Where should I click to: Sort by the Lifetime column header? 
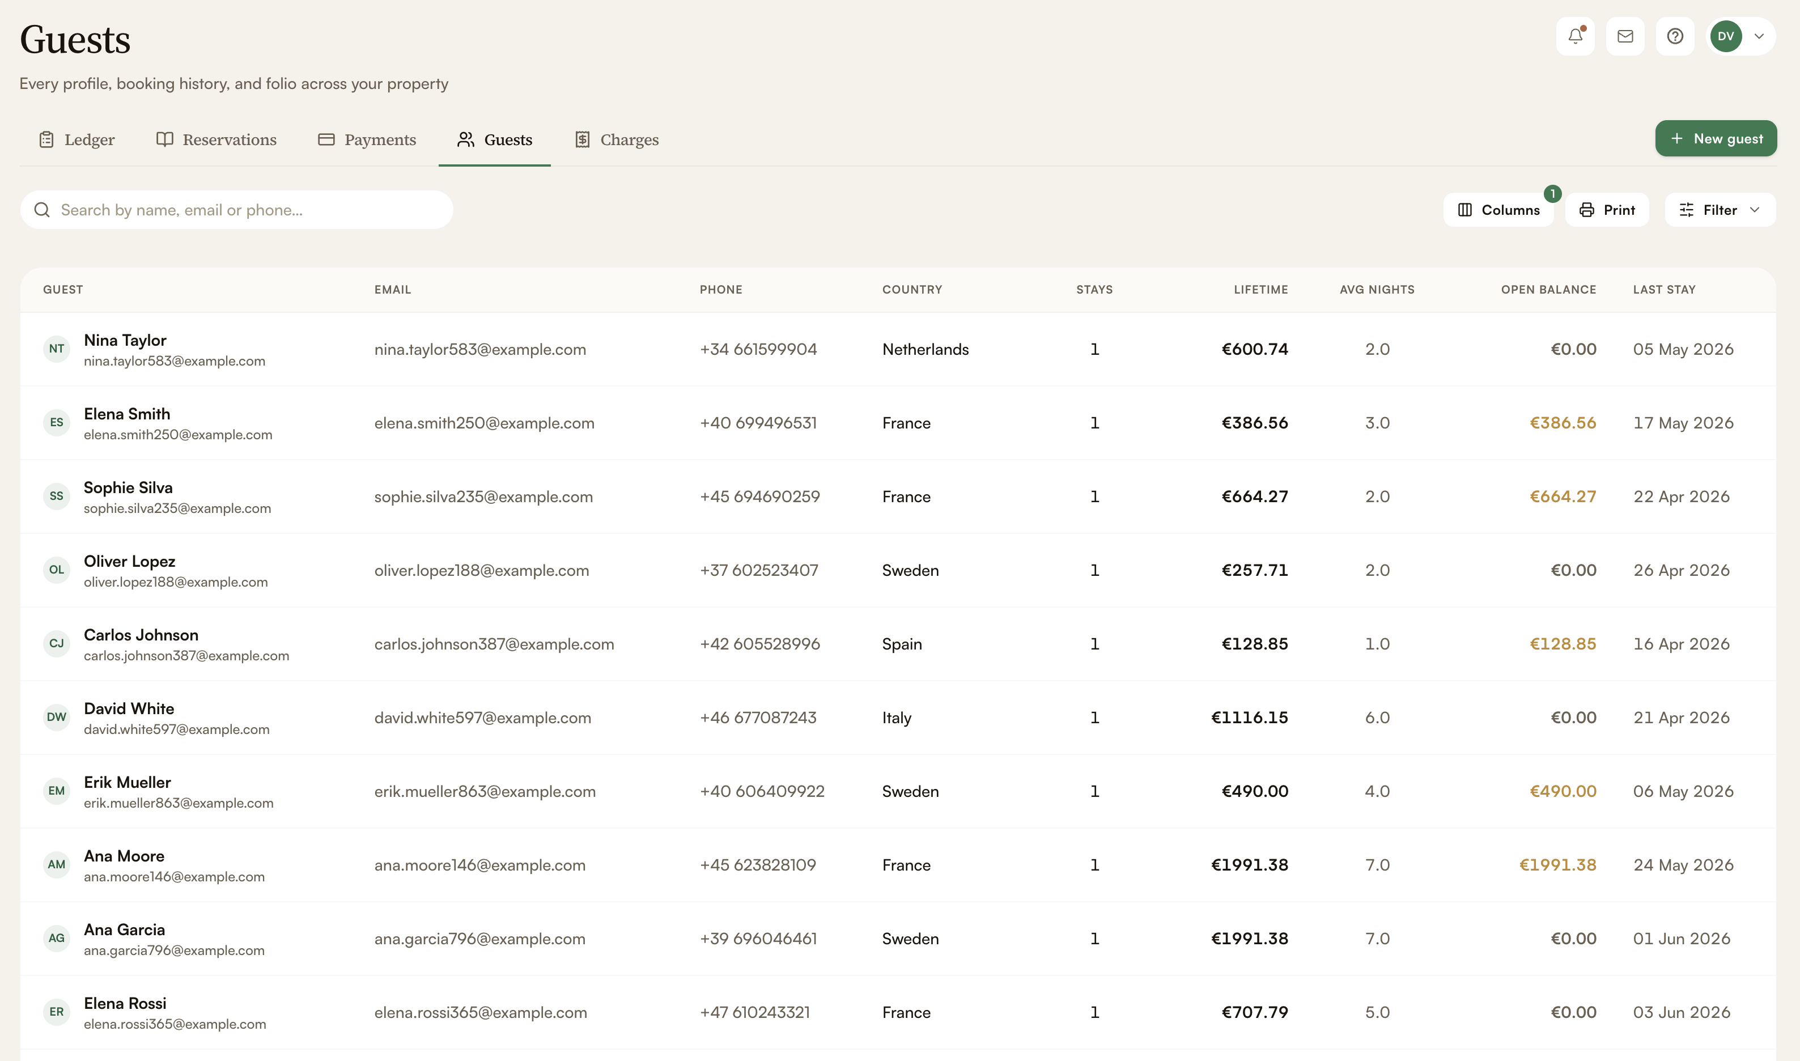click(1261, 290)
